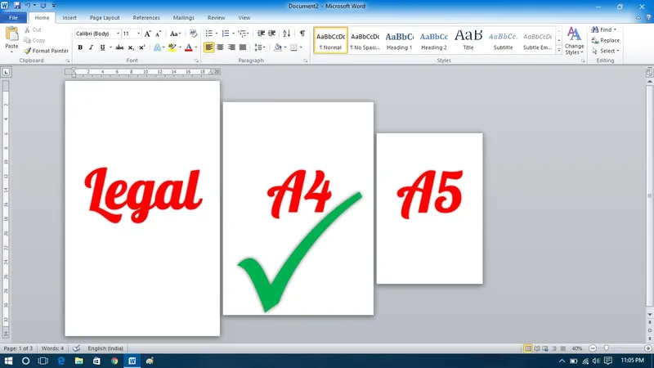Click the Clear Formatting icon
This screenshot has height=368, width=654.
coord(193,34)
